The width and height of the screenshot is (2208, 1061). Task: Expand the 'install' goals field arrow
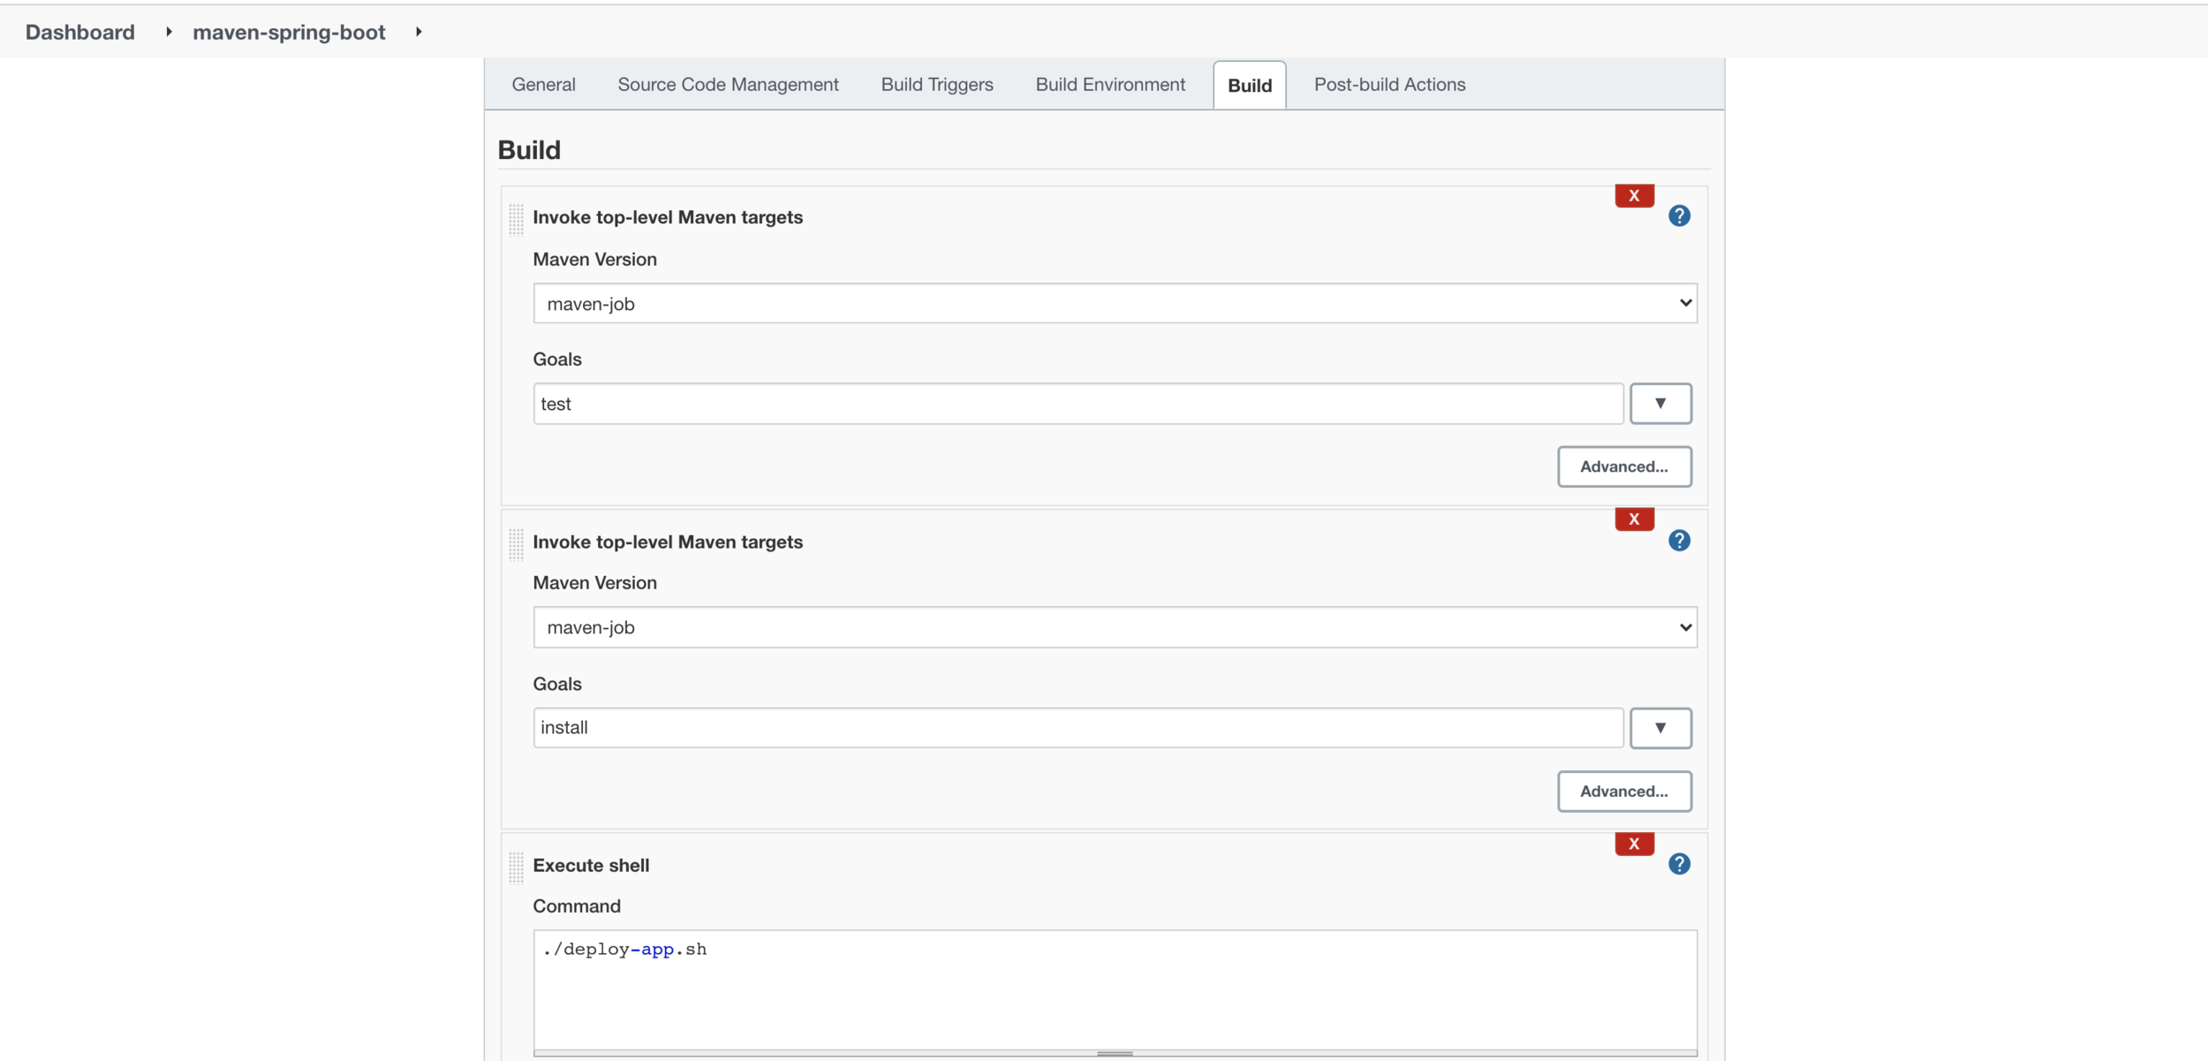1660,728
